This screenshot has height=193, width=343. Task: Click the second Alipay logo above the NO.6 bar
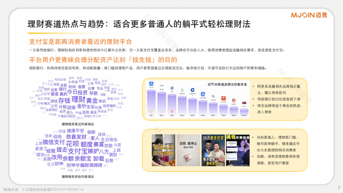tap(203, 94)
